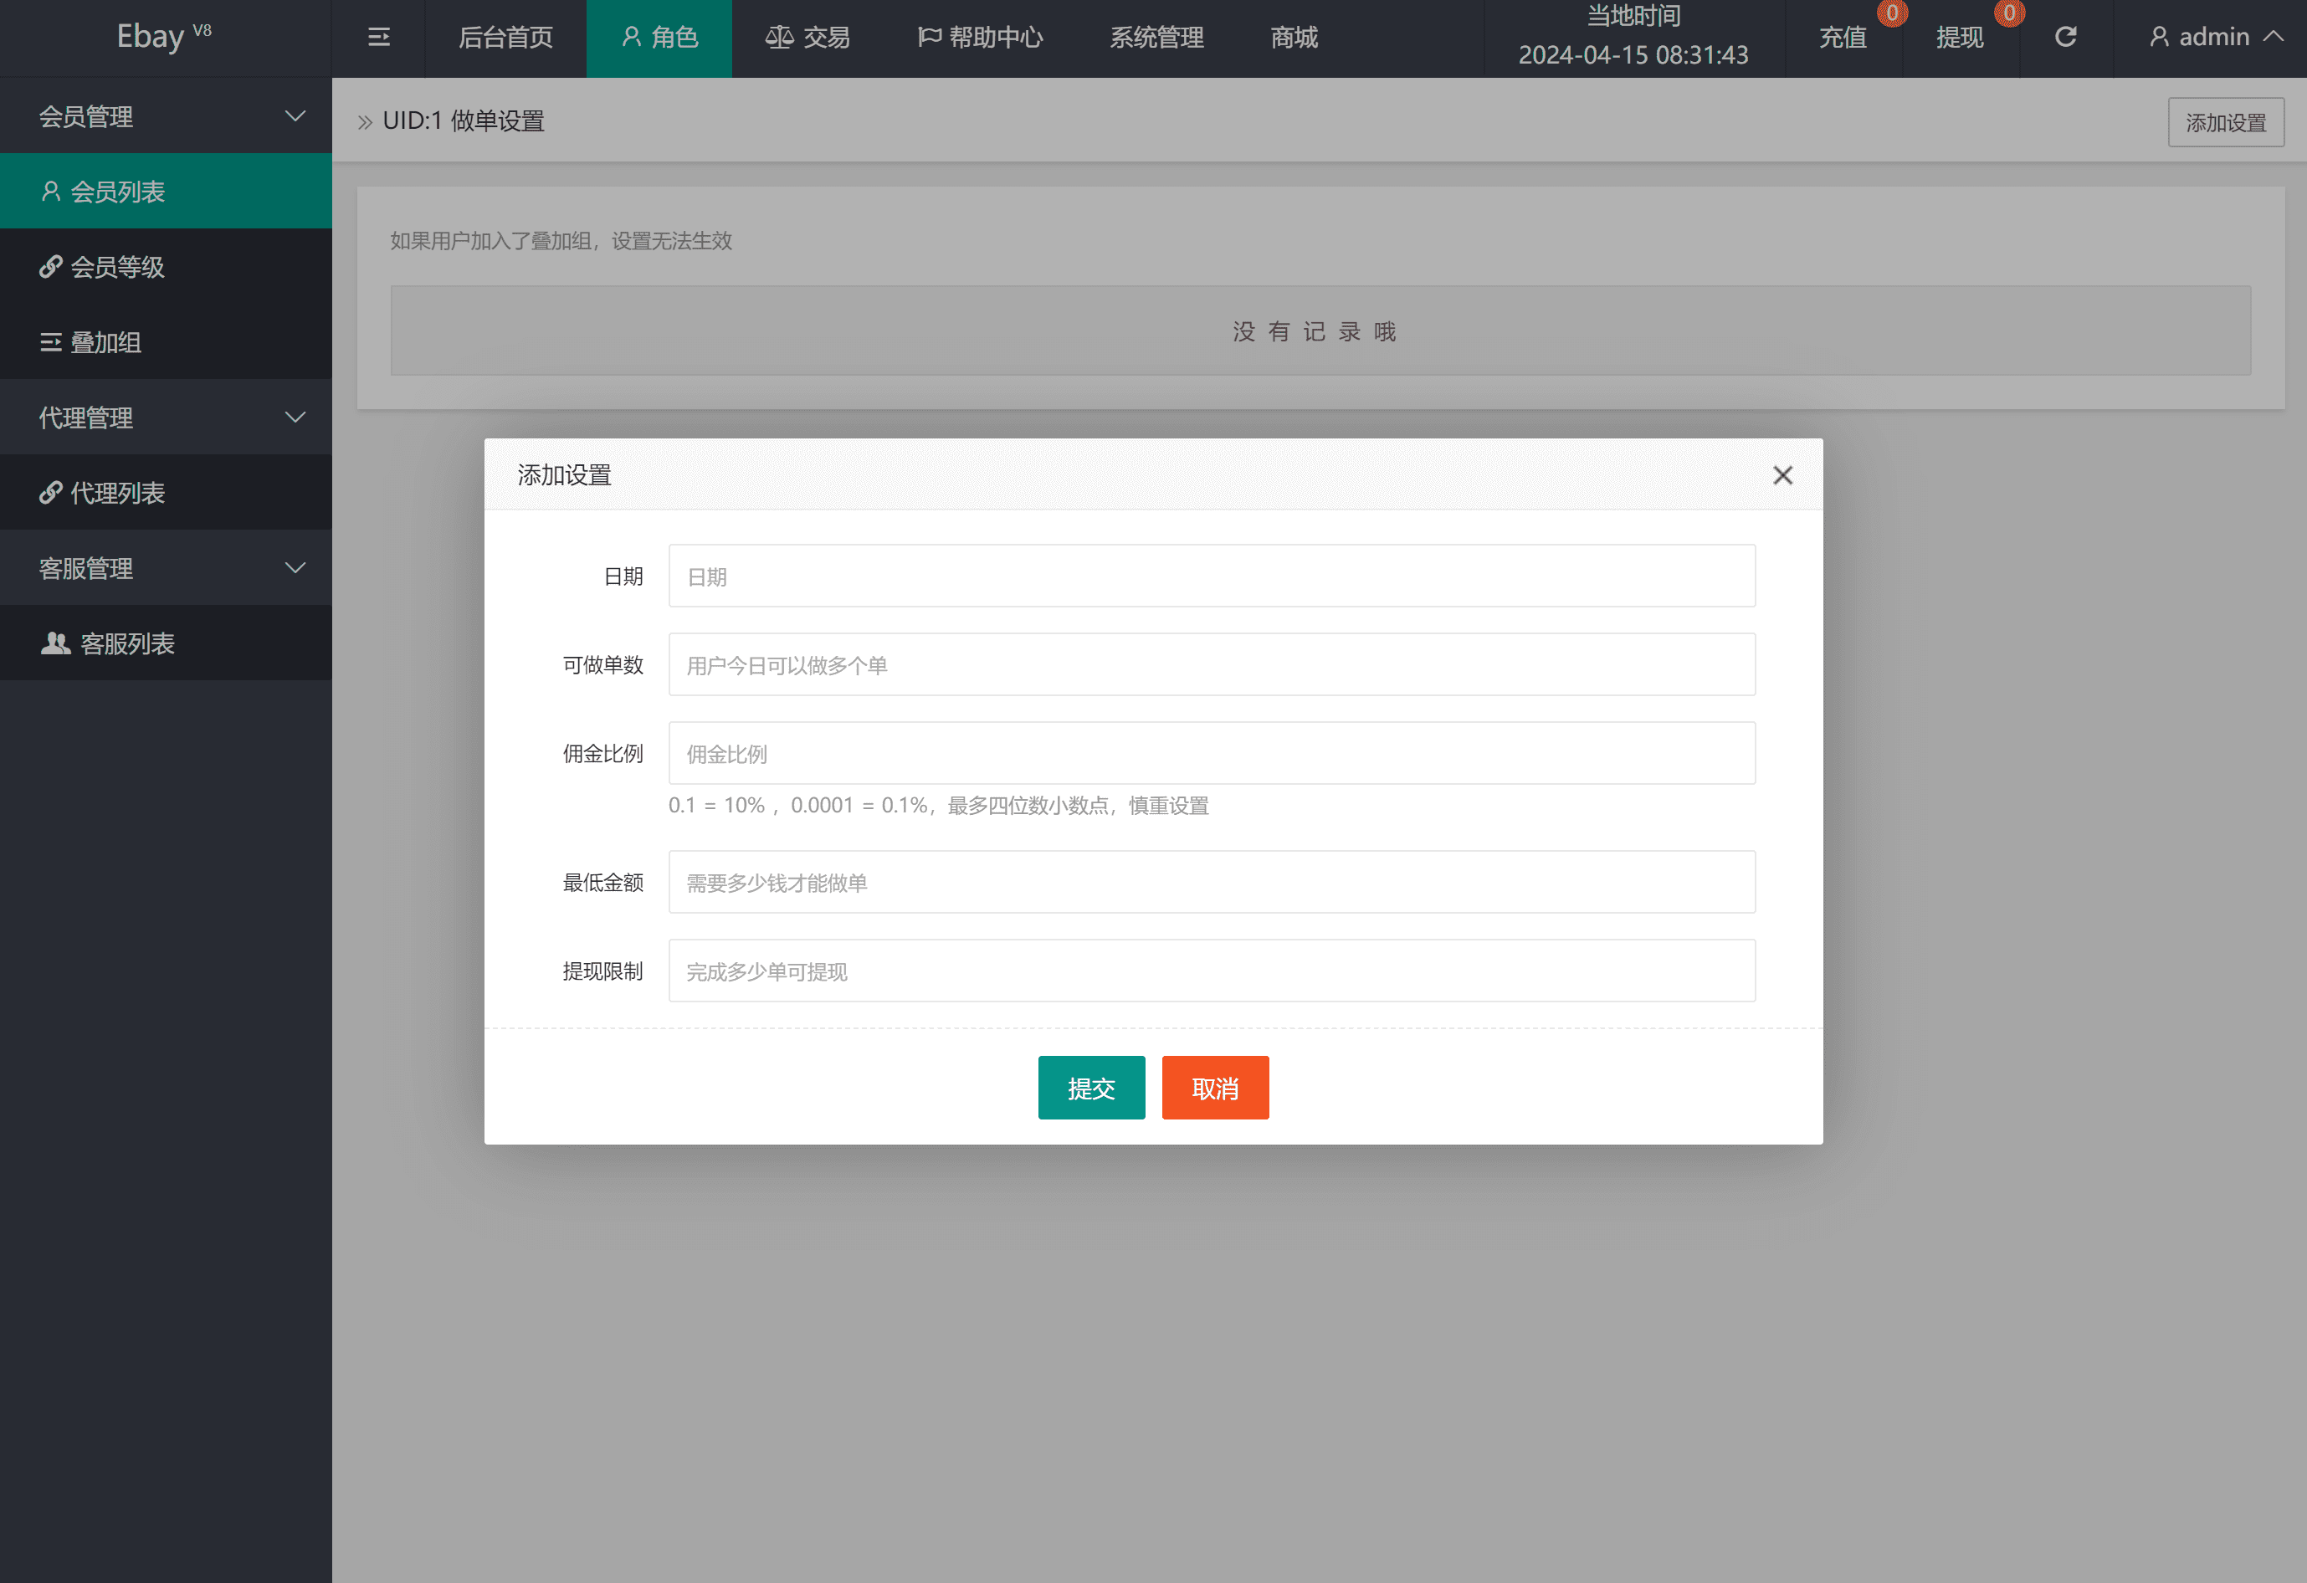Click the 0.1 = 10% commission hint text
Screen dimensions: 2307x1583
938,805
